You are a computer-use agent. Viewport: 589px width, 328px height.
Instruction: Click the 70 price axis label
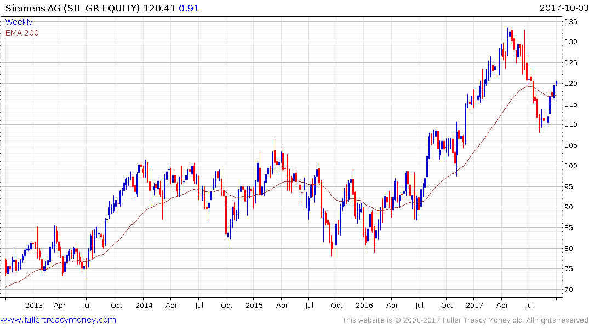point(569,289)
